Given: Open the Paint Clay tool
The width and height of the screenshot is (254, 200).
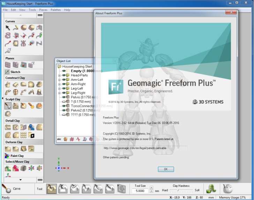Looking at the screenshot, I should click(15, 156).
